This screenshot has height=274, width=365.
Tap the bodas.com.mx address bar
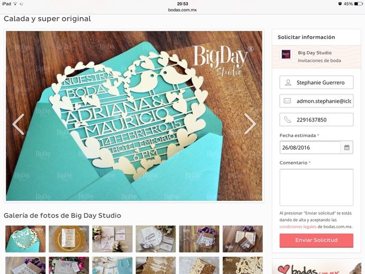pyautogui.click(x=182, y=10)
